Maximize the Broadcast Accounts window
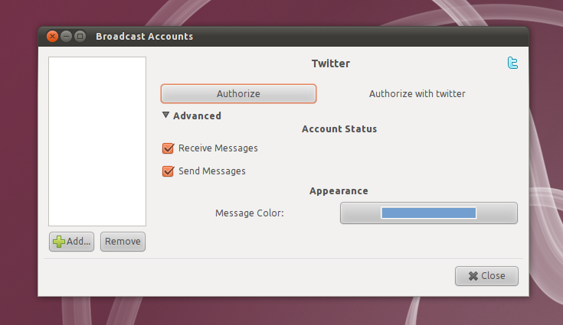 coord(80,36)
